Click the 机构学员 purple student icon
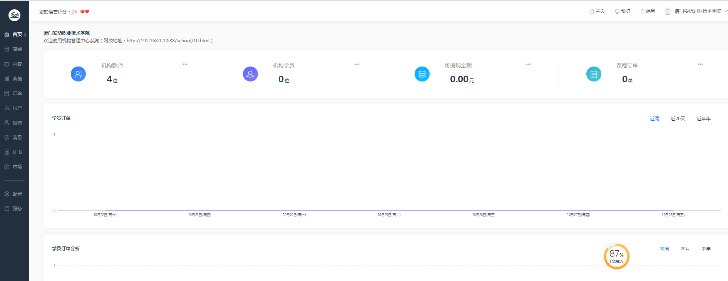The height and width of the screenshot is (281, 728). point(250,74)
